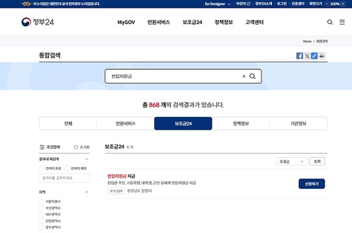
Task: Click the 정부24 logo
Action: point(38,22)
